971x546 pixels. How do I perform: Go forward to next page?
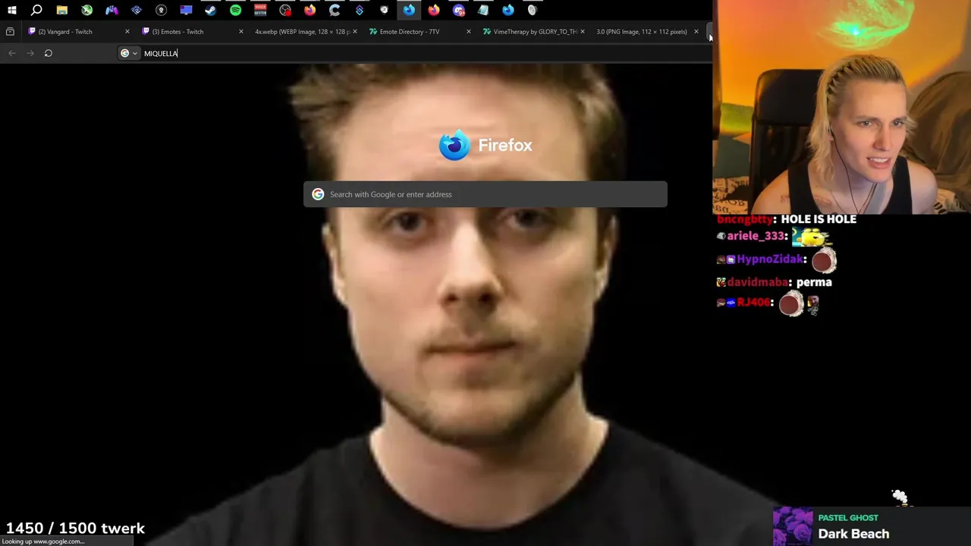30,53
